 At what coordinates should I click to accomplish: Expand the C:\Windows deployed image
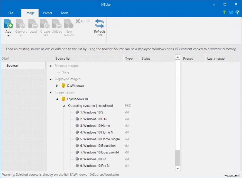tap(57, 86)
